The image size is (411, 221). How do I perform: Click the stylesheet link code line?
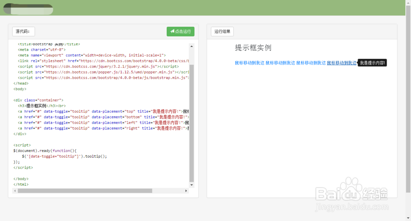(103, 61)
